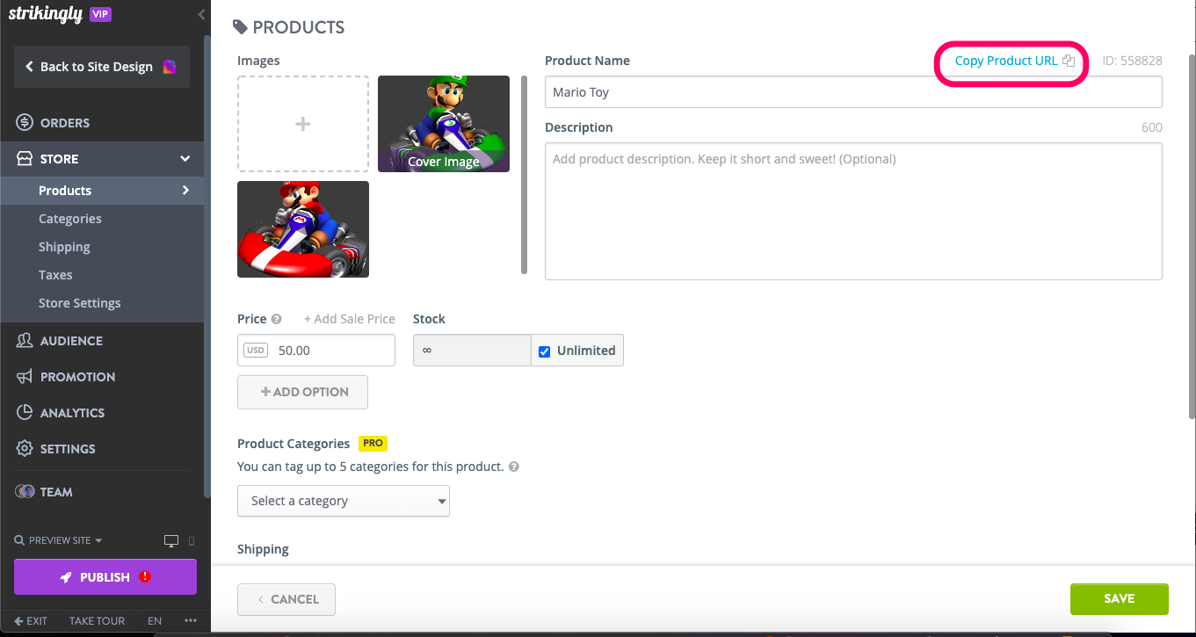Open the Shipping store page
The width and height of the screenshot is (1196, 637).
tap(64, 247)
